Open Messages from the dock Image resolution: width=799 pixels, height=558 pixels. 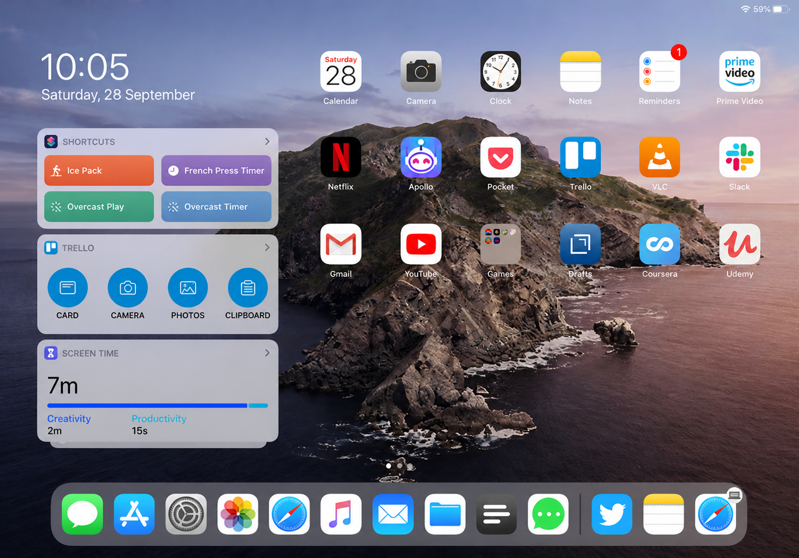pos(83,514)
